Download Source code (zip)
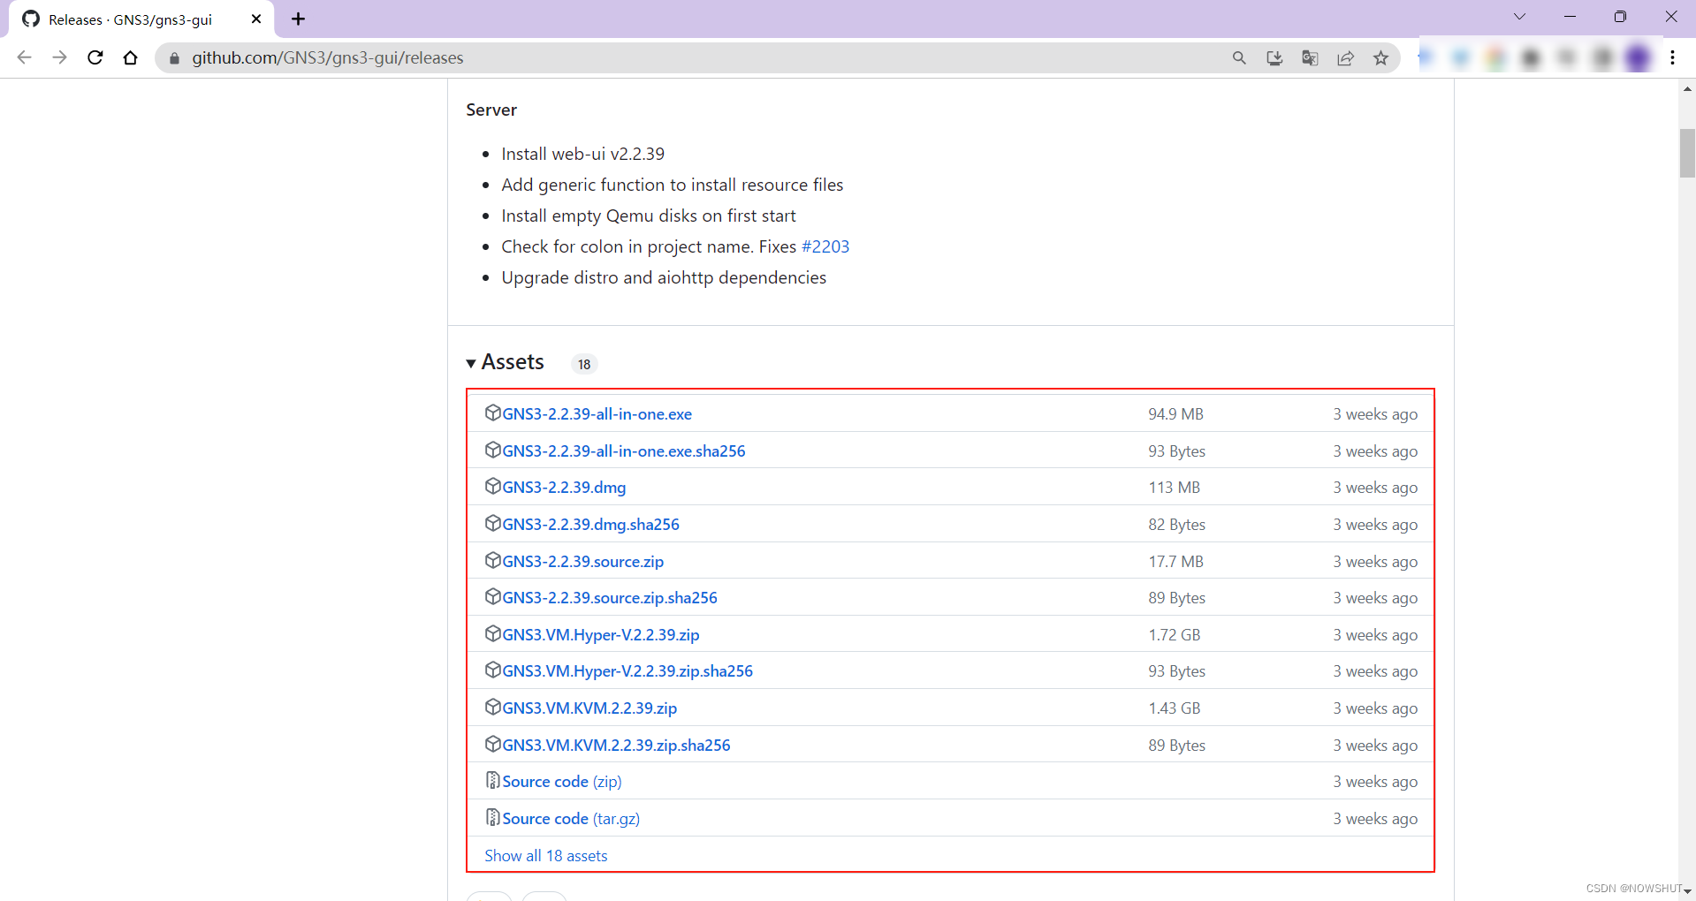 (x=562, y=782)
